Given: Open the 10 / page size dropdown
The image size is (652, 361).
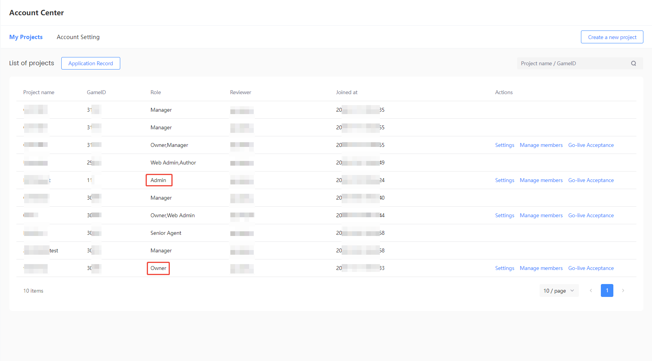Looking at the screenshot, I should point(559,291).
